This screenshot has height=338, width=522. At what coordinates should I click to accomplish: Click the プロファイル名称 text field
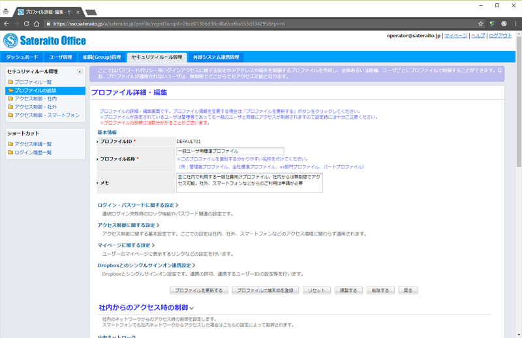pyautogui.click(x=230, y=151)
